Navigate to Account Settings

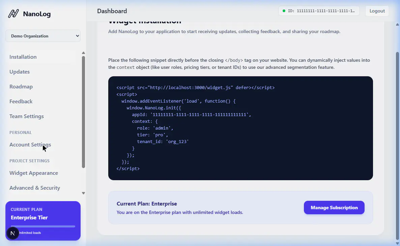tap(30, 145)
